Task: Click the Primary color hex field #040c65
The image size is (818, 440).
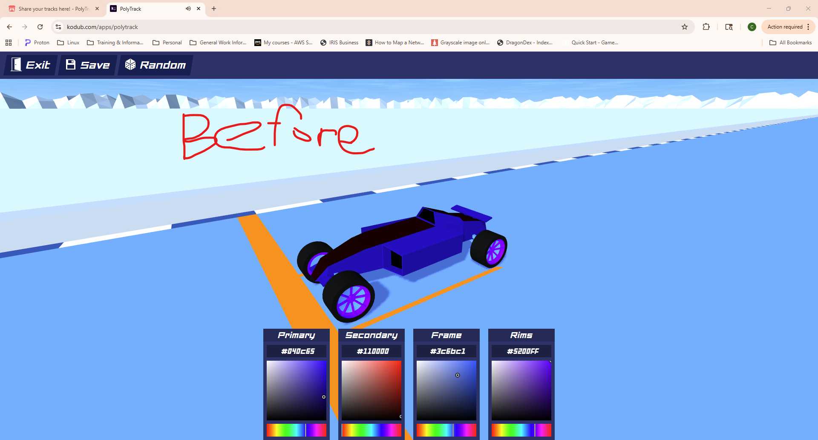Action: coord(297,351)
